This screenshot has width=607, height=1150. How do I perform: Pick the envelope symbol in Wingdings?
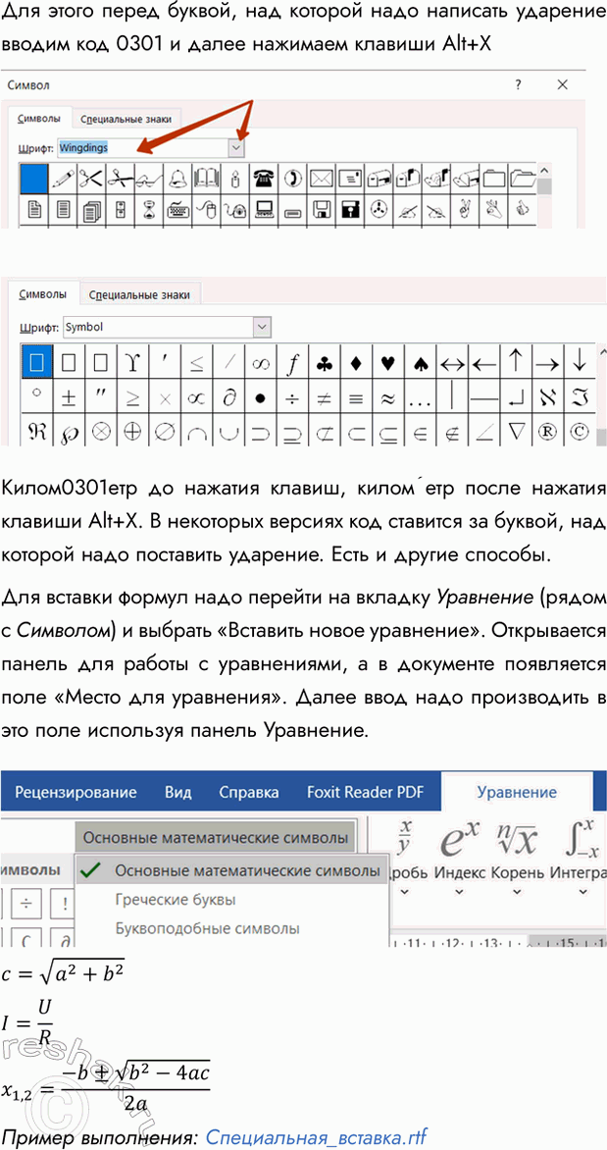tap(321, 179)
